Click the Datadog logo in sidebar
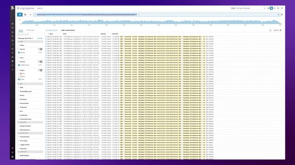This screenshot has height=165, width=295. (x=12, y=8)
